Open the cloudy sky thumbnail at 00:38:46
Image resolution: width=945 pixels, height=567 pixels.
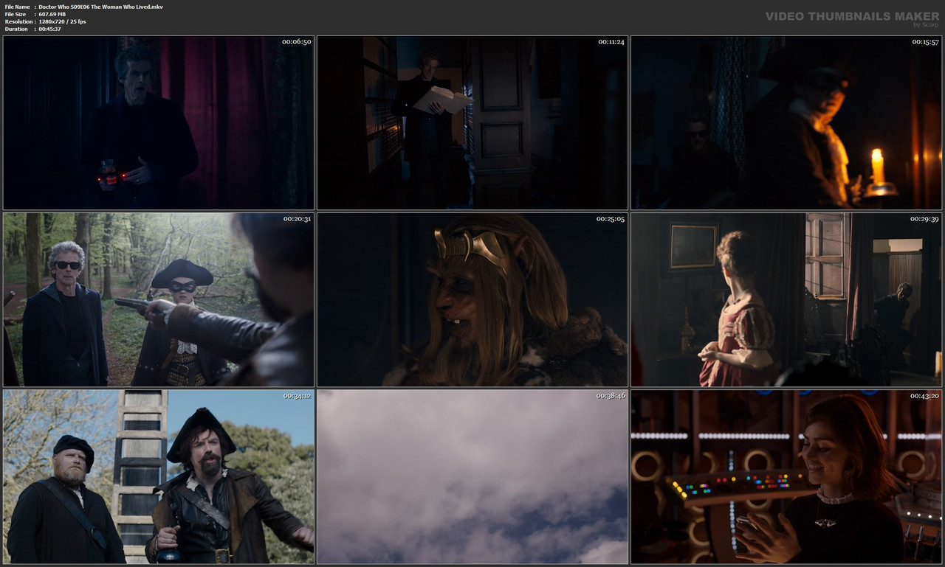472,477
